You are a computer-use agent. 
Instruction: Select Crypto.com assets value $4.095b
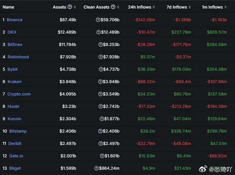68,94
